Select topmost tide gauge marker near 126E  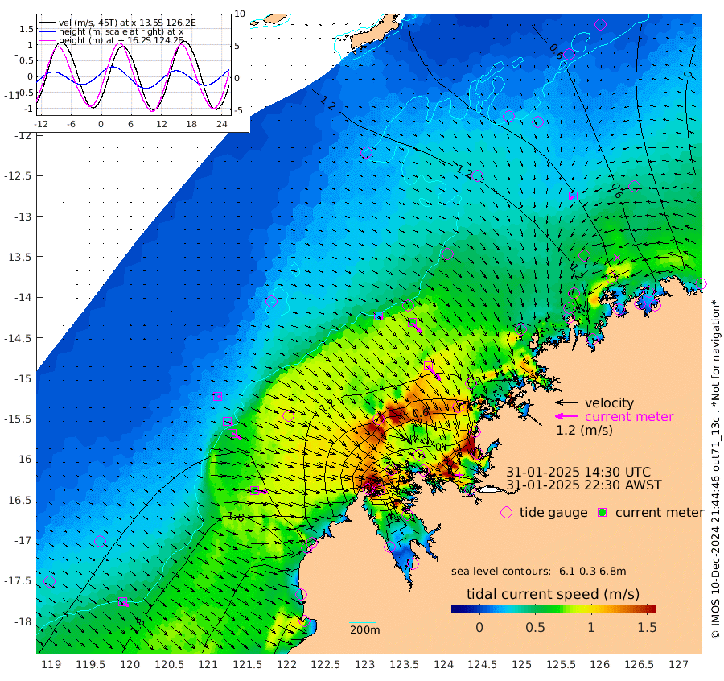tap(600, 24)
